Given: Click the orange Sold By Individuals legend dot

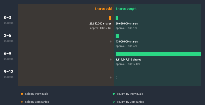Looking at the screenshot, I should [22, 94].
